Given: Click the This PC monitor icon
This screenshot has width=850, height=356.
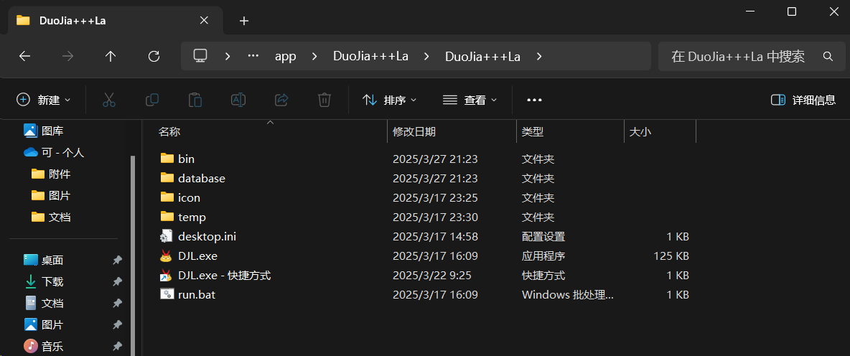Looking at the screenshot, I should (200, 57).
